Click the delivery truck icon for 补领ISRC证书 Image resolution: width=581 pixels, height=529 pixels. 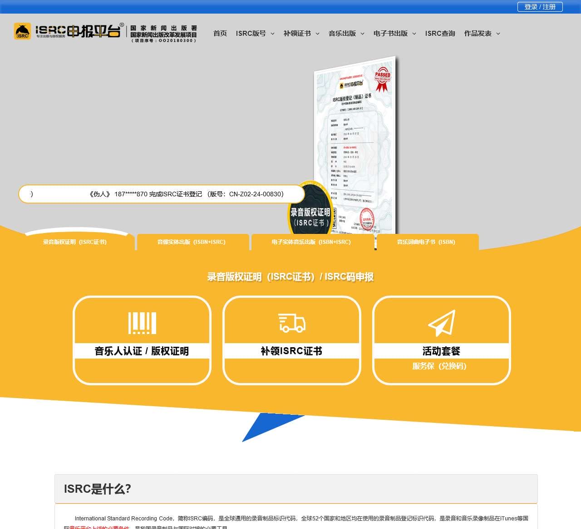292,323
